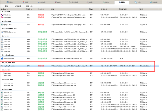Switch to the 内核 tab

click(x=58, y=2)
